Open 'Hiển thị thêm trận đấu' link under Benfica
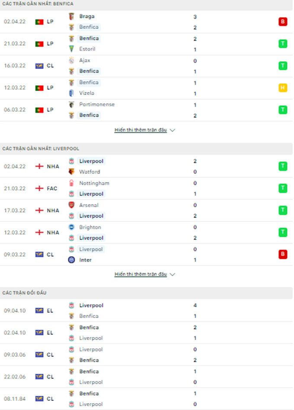The height and width of the screenshot is (410, 294). pos(141,130)
